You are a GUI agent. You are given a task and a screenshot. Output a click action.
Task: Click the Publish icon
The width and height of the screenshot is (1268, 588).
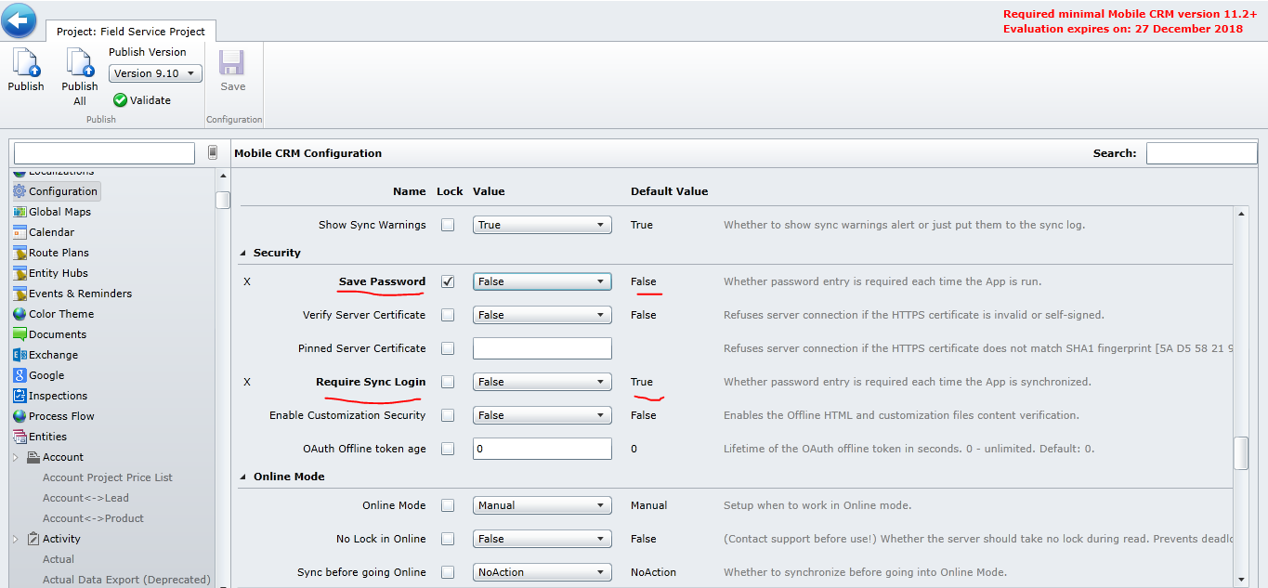pos(26,63)
